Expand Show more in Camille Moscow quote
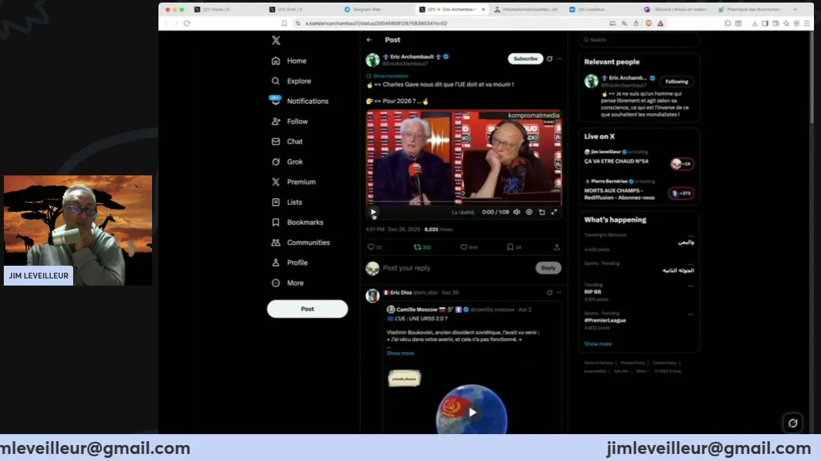 (400, 353)
